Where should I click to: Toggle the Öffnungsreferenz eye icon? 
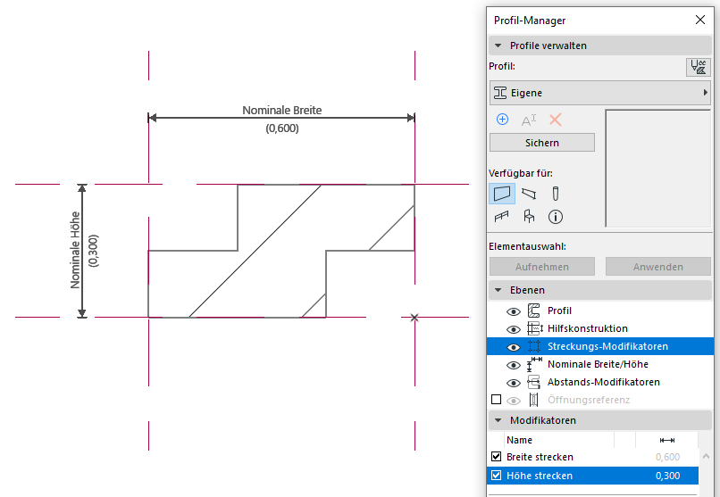click(x=514, y=402)
